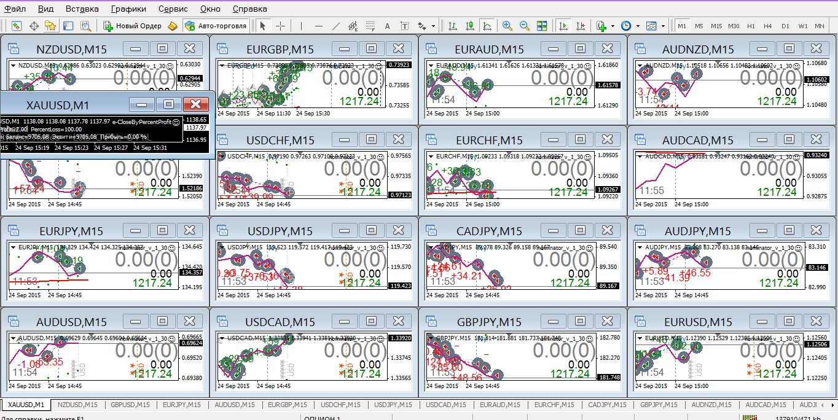Switch to the M30 timeframe

point(734,26)
